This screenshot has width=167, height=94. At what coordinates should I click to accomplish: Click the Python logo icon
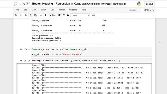[139, 4]
